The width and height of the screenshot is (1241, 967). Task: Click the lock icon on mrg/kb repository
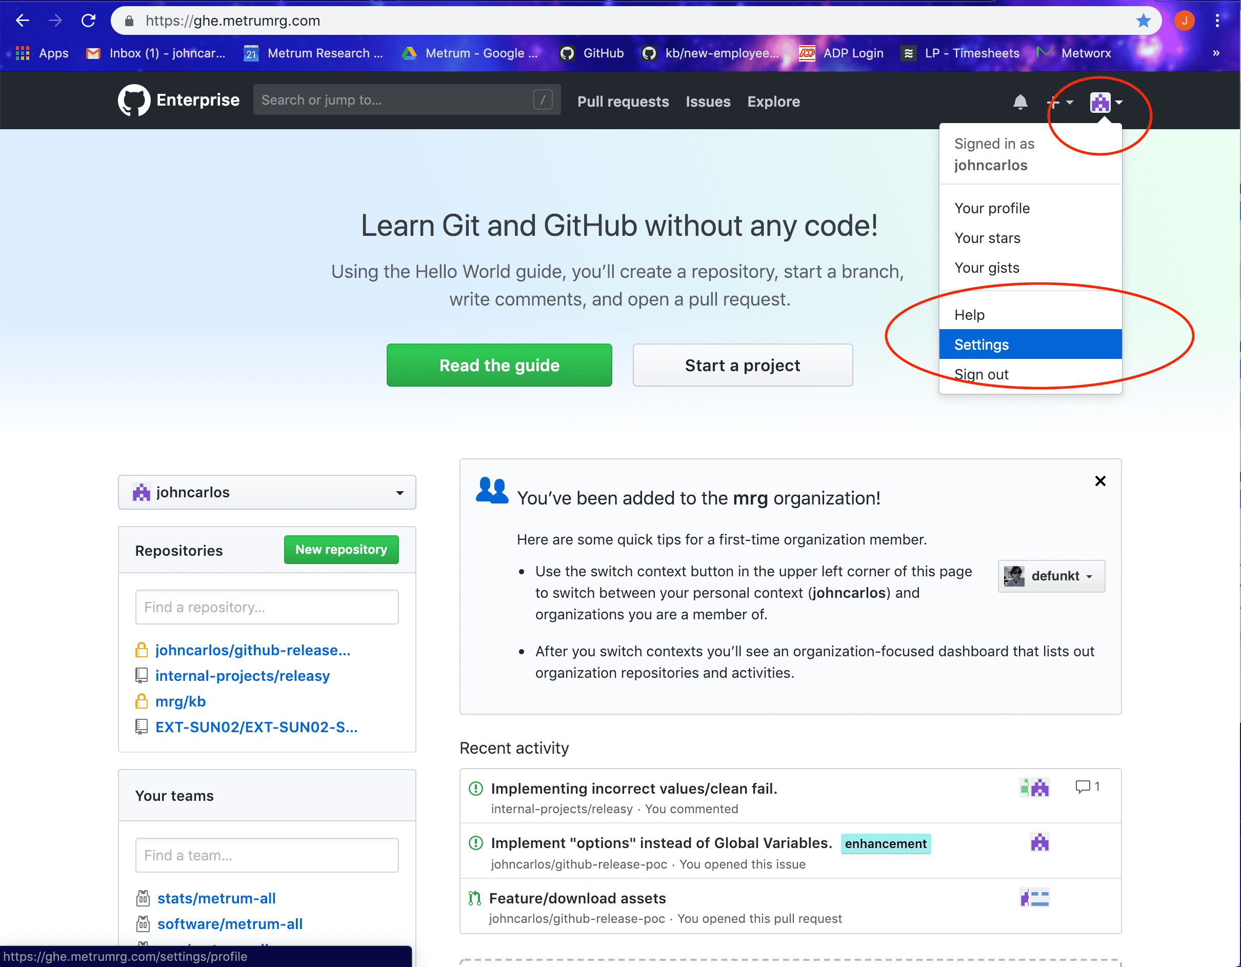[x=141, y=701]
